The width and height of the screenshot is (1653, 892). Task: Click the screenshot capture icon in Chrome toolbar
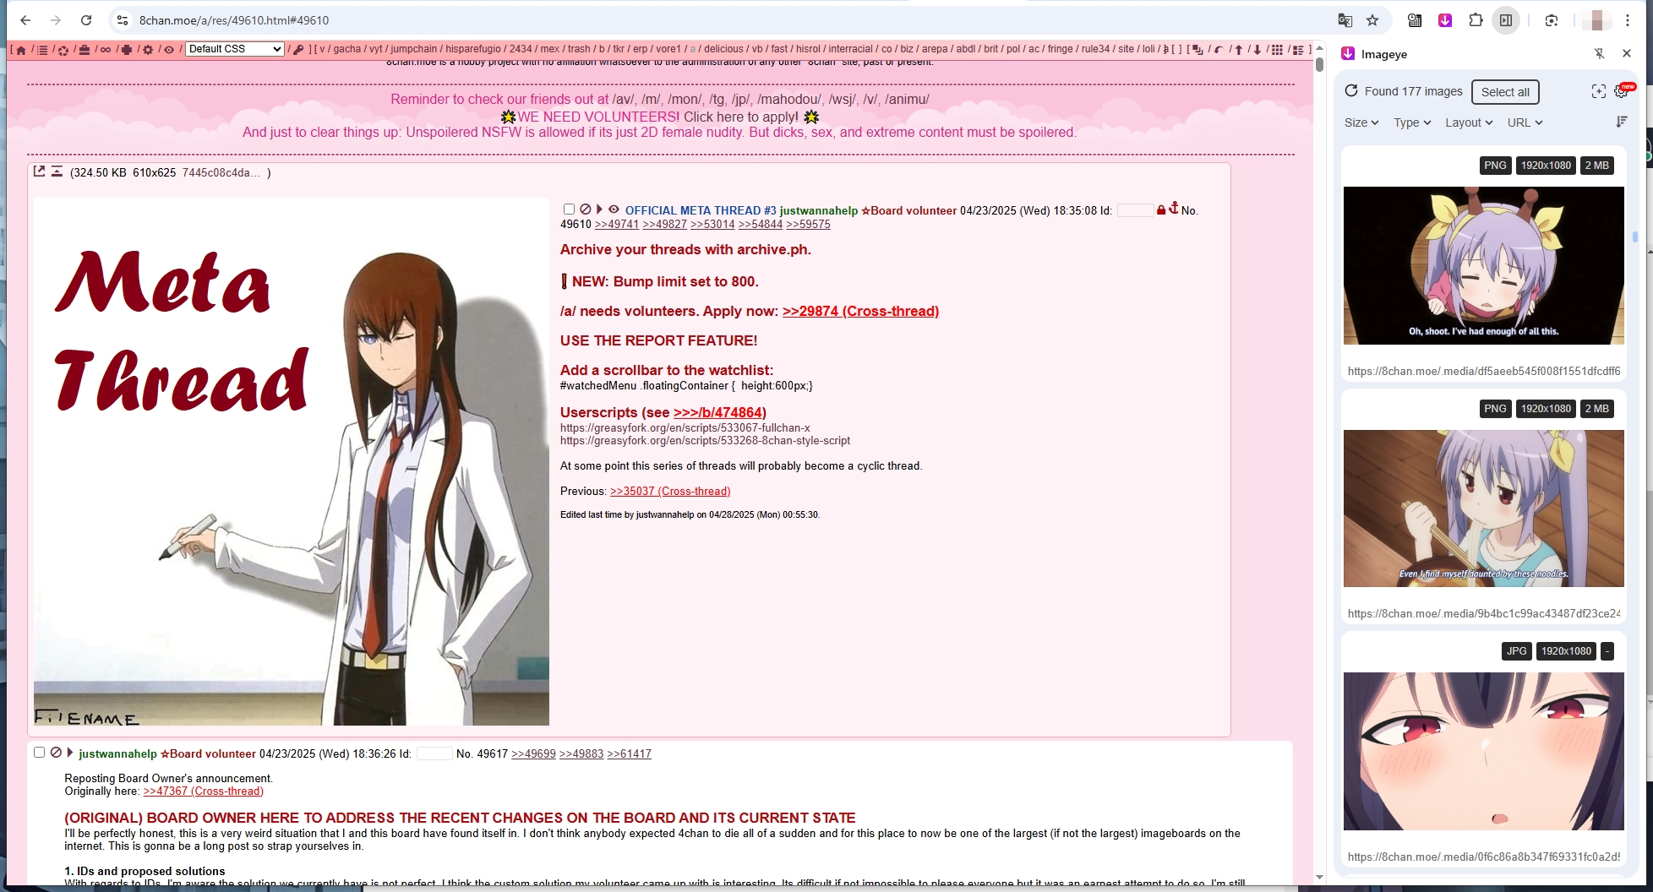click(x=1552, y=20)
